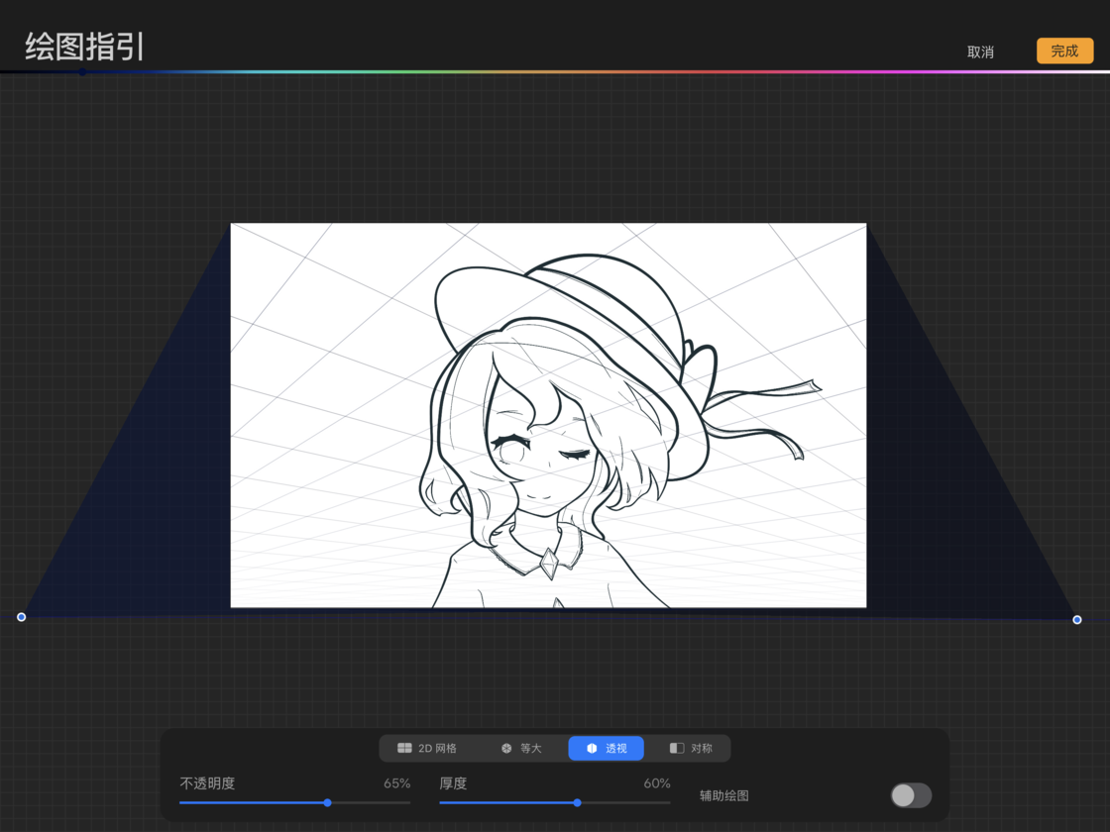Tap the 65% opacity value
The width and height of the screenshot is (1110, 832).
coord(396,783)
